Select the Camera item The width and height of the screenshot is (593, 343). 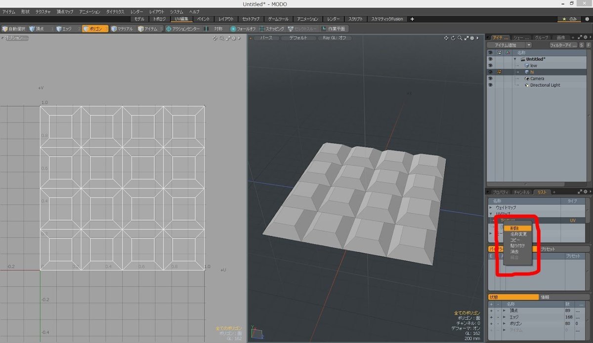tap(537, 78)
